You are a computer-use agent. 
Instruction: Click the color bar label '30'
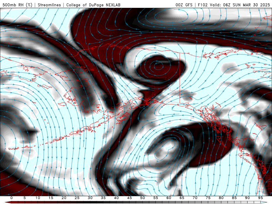[90, 198]
